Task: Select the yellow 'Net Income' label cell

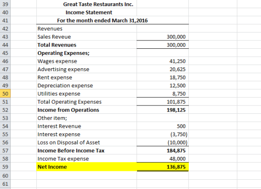Action: 87,167
